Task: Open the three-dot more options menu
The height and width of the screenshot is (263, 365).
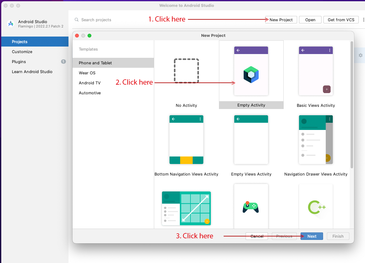Action: pyautogui.click(x=363, y=20)
